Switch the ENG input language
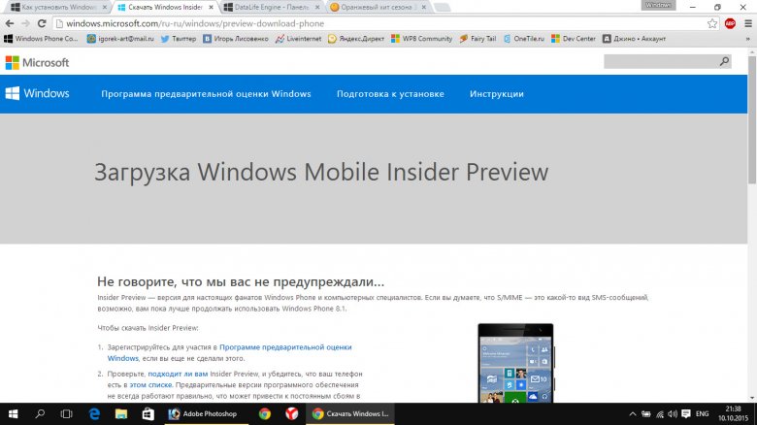 [x=703, y=414]
